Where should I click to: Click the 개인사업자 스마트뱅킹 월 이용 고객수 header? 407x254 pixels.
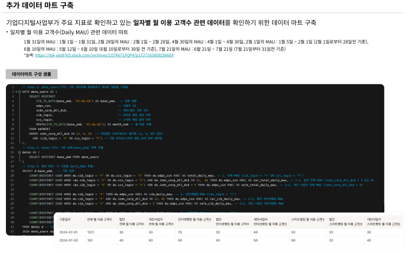click(x=383, y=222)
